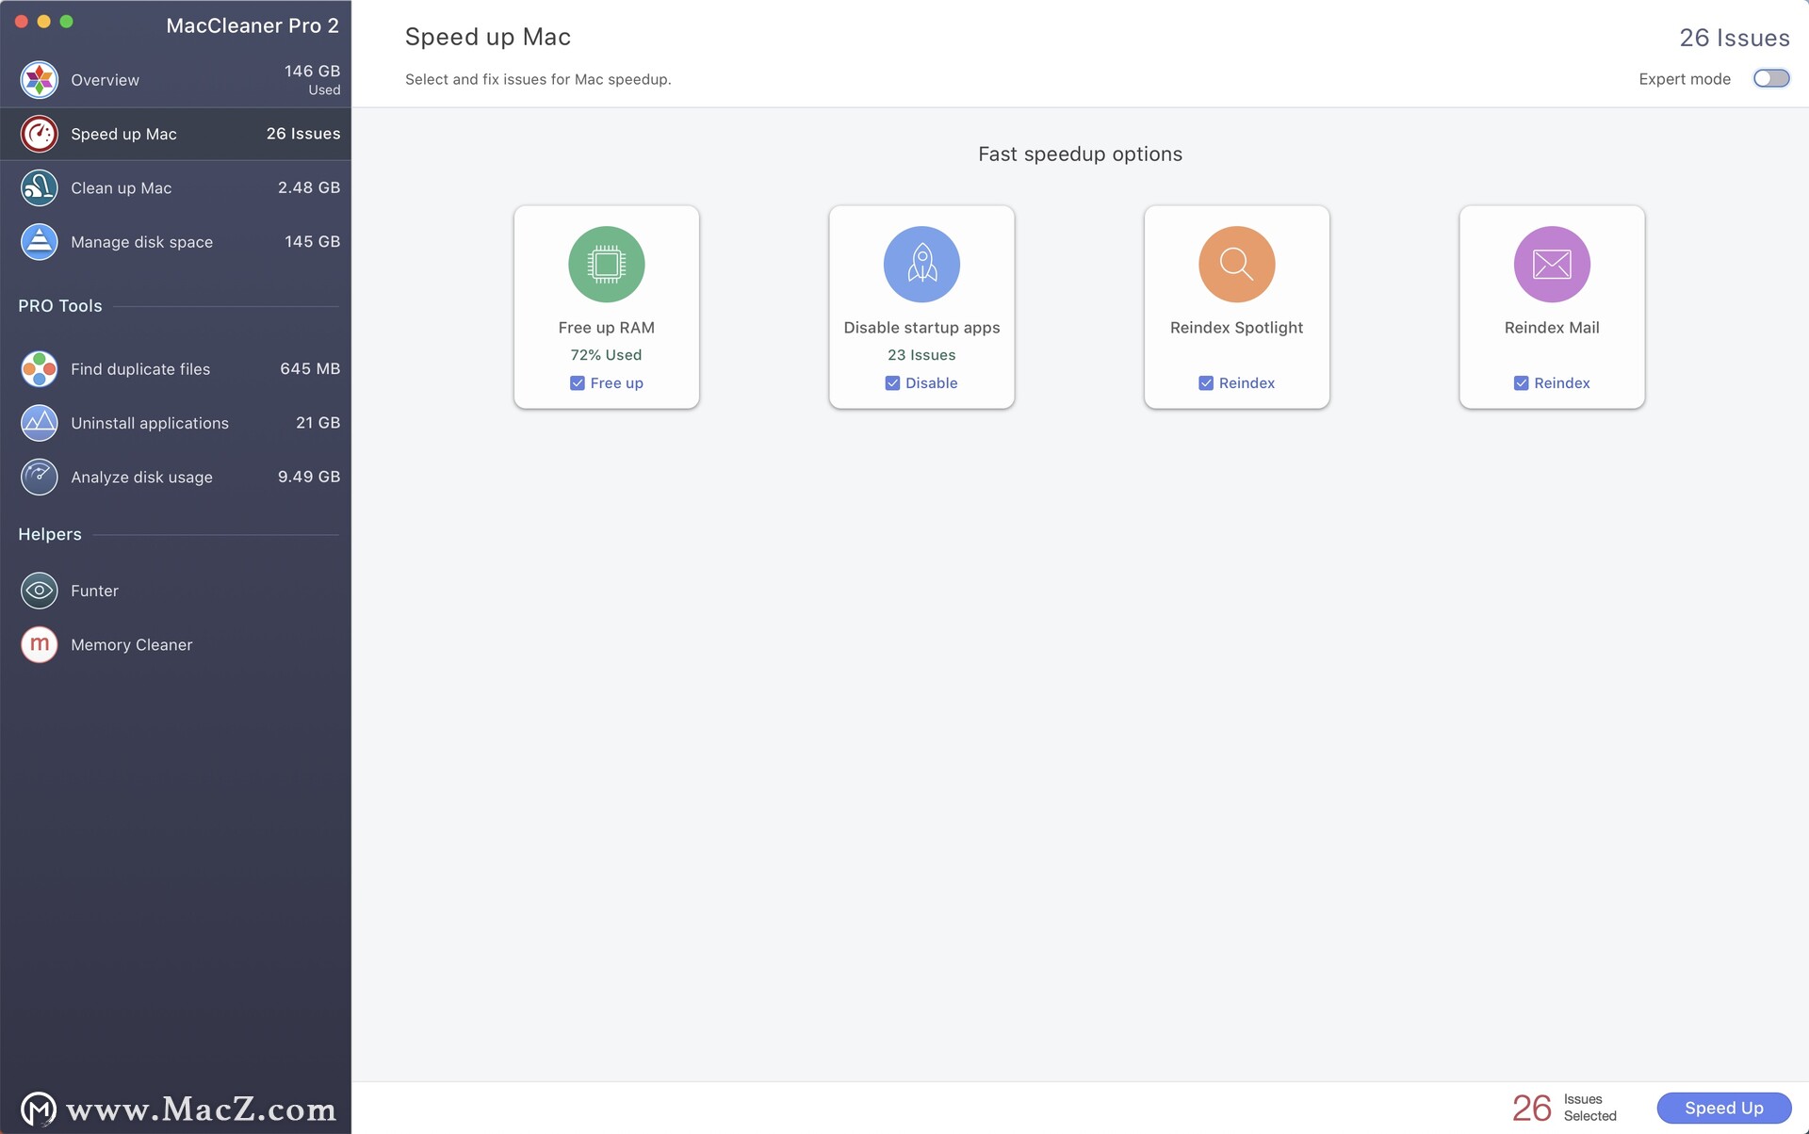This screenshot has height=1134, width=1809.
Task: Click the 21 GB value
Action: coord(318,423)
